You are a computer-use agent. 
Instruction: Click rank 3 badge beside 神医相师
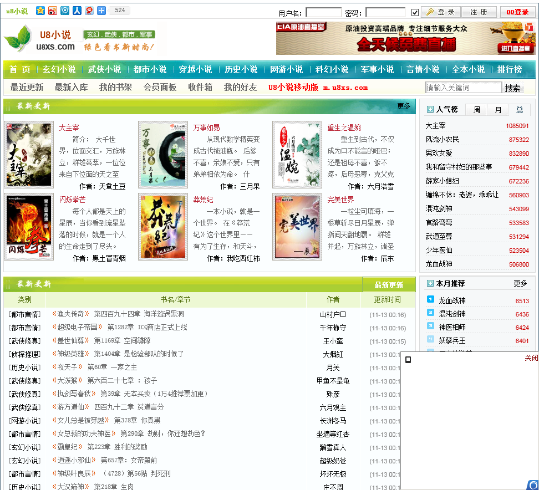pos(430,326)
